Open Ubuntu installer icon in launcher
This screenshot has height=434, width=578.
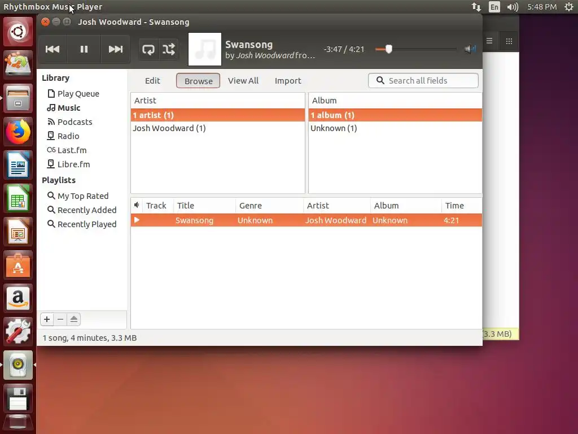(x=18, y=65)
